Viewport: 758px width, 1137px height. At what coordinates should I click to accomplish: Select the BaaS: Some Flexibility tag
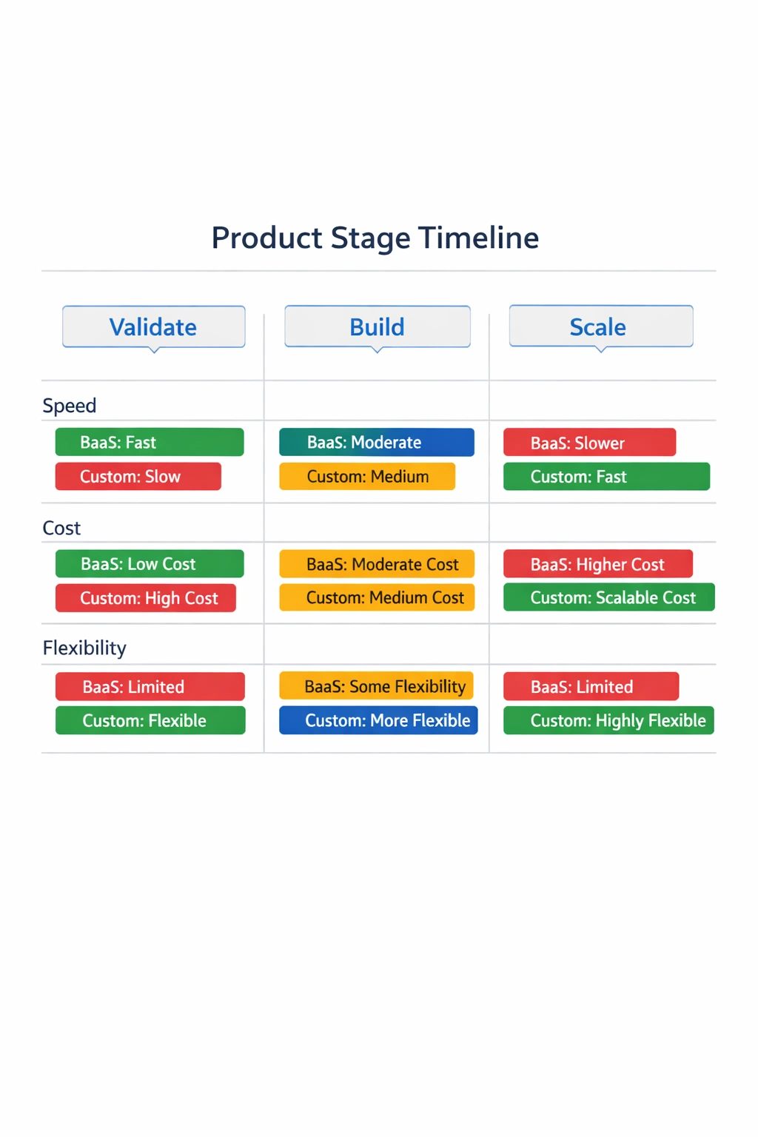click(x=376, y=686)
